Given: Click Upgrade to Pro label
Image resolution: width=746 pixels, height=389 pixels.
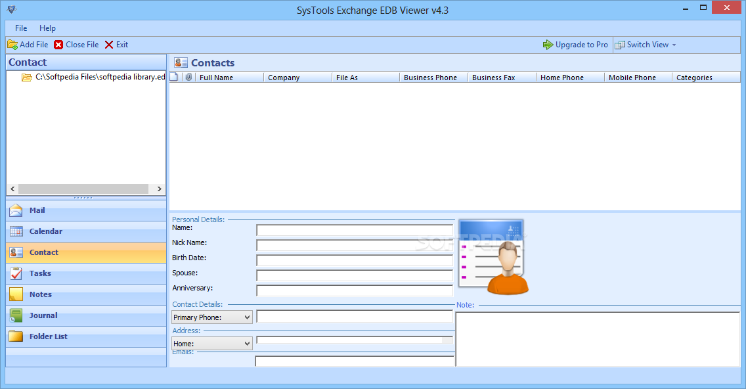Looking at the screenshot, I should coord(582,45).
